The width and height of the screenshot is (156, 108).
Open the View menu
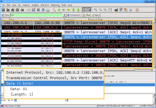click(x=14, y=5)
